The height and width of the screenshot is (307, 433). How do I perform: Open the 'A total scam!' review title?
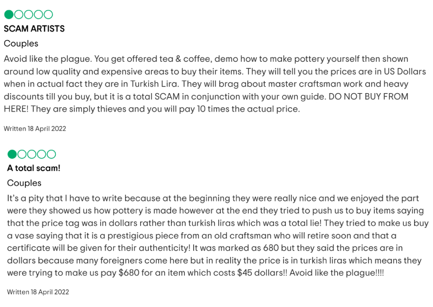pos(34,168)
